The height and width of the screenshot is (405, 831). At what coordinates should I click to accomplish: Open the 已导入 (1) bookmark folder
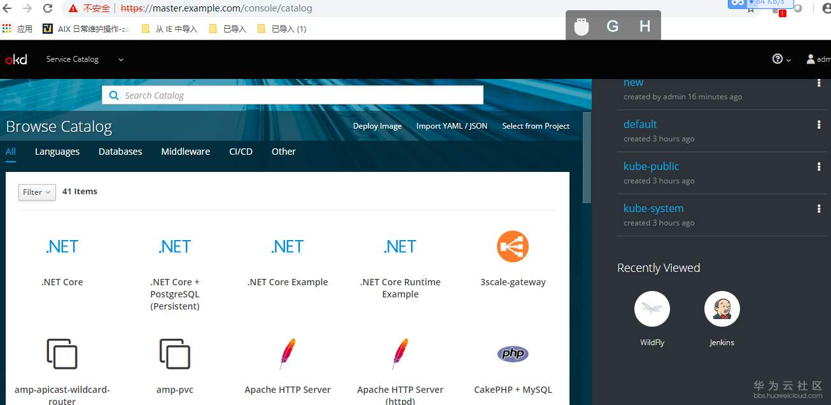[x=282, y=29]
